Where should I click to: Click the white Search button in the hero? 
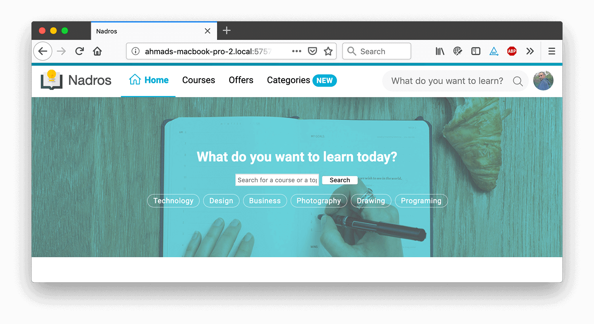pyautogui.click(x=340, y=180)
